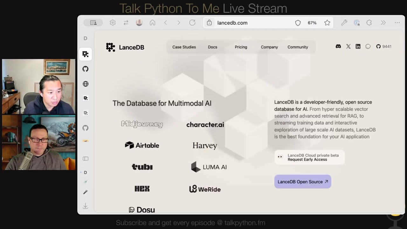Viewport: 407px width, 229px height.
Task: Open LanceDB LinkedIn icon link
Action: tap(358, 46)
